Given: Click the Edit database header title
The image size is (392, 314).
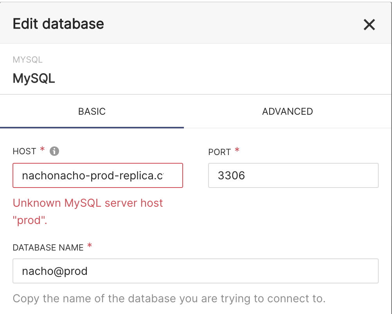Looking at the screenshot, I should click(58, 23).
